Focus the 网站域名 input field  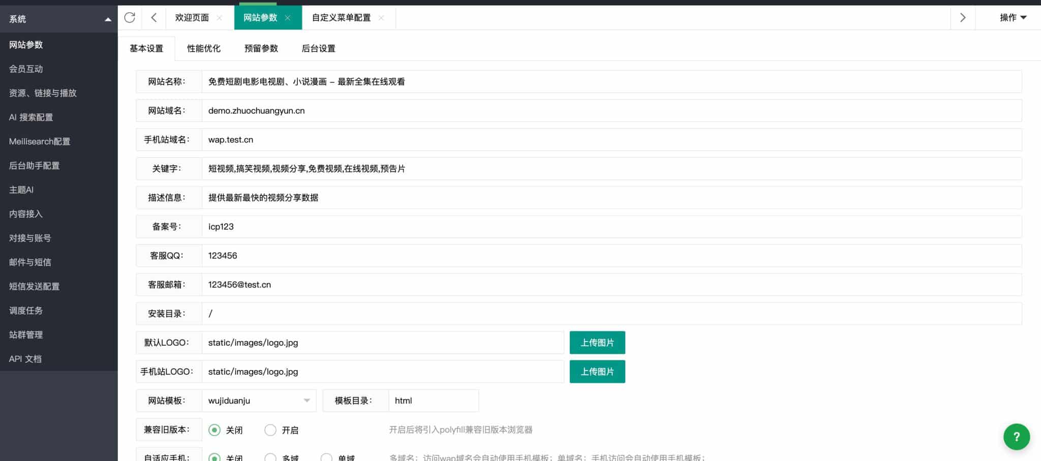612,111
